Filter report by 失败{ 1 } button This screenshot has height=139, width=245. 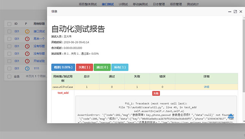pyautogui.click(x=85, y=67)
